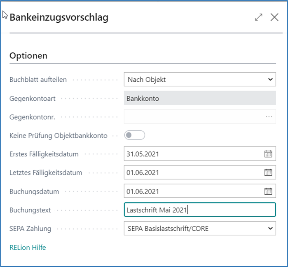The image size is (288, 267).
Task: Click the greyed Gegenkontoart Bankkonto field
Action: (x=200, y=98)
